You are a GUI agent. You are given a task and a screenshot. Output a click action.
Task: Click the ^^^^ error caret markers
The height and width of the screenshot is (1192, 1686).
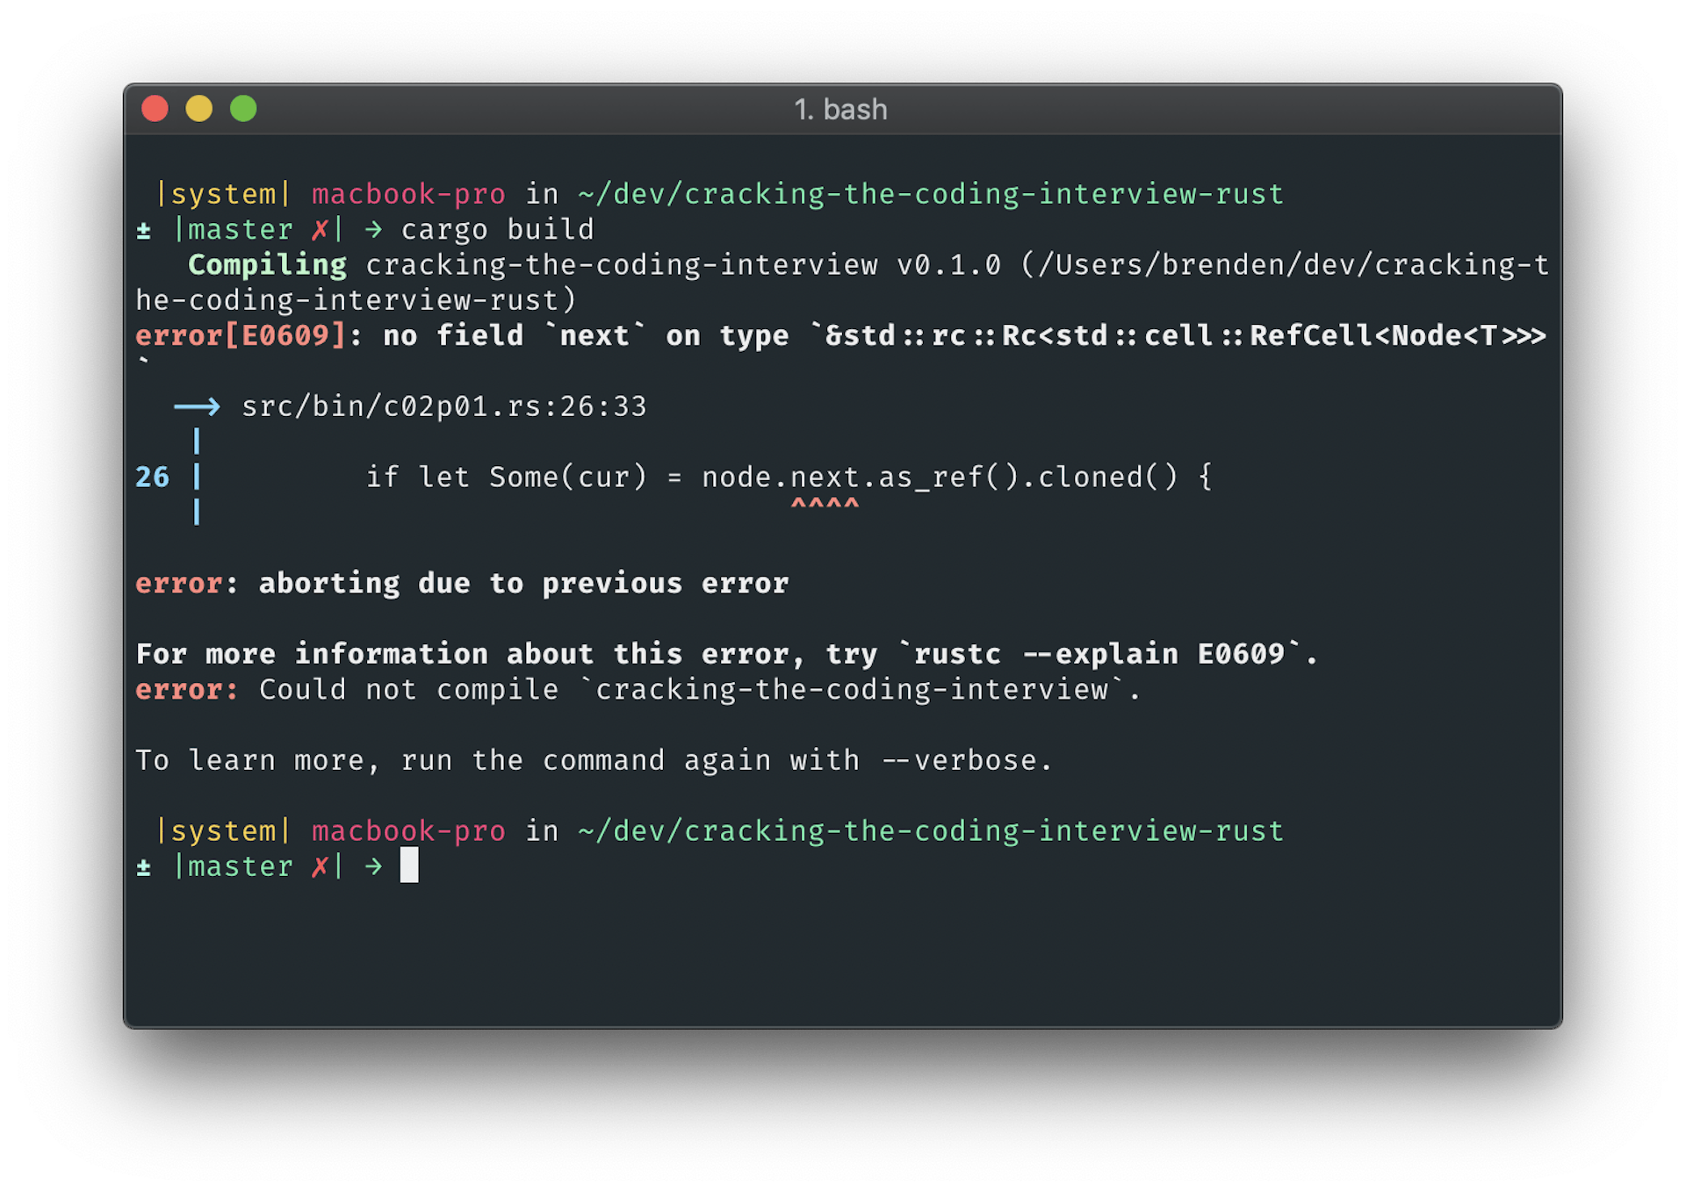(x=824, y=502)
